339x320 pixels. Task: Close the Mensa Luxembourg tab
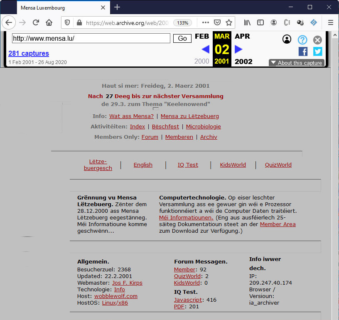coord(103,7)
